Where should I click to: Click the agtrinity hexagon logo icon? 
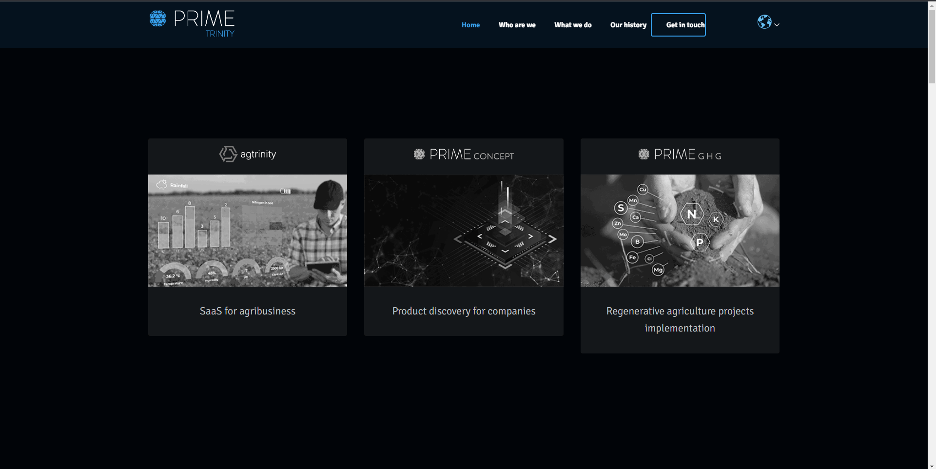pos(228,154)
